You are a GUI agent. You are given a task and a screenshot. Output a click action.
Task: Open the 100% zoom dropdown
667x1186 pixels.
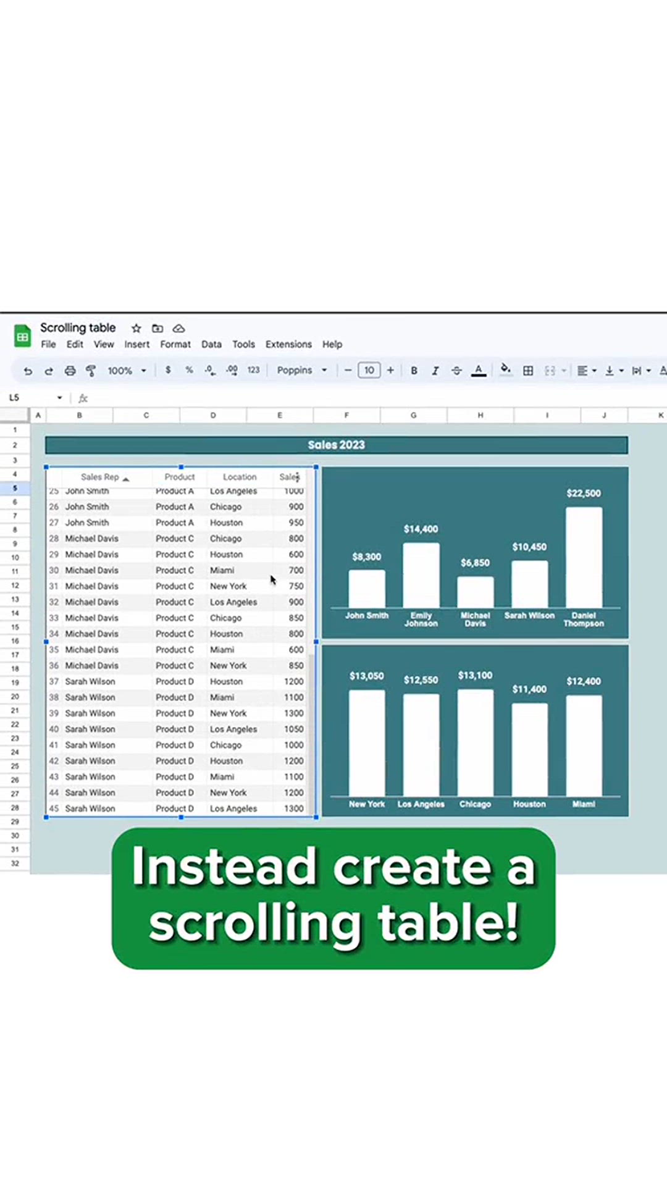(x=127, y=371)
